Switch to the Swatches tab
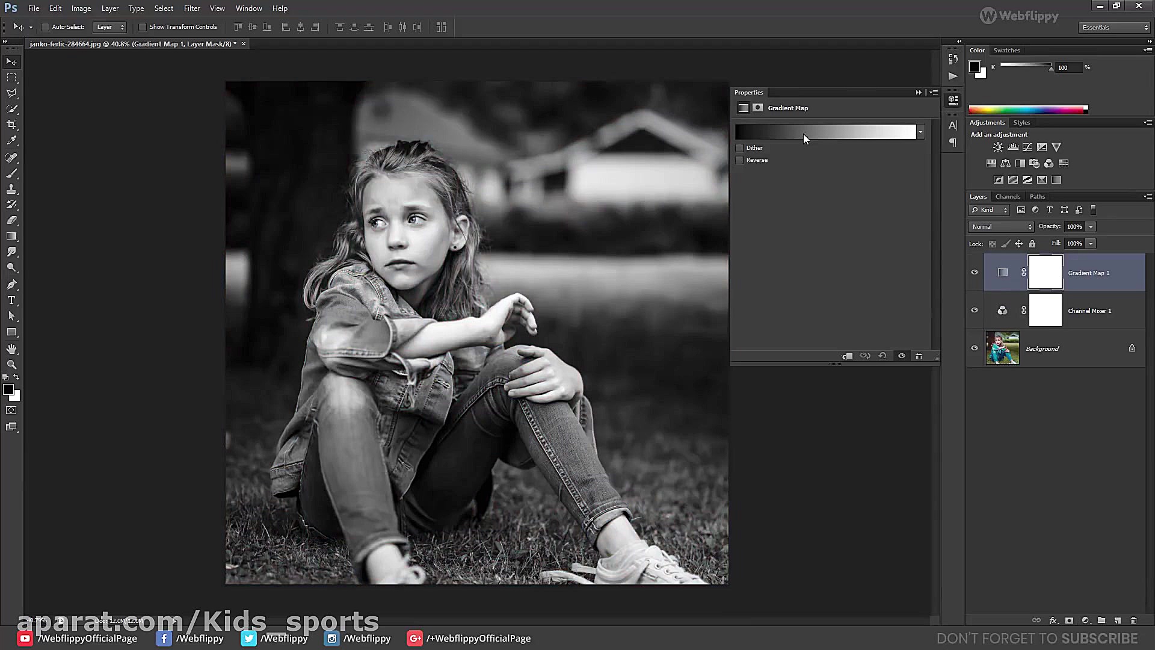The image size is (1155, 650). 1006,51
